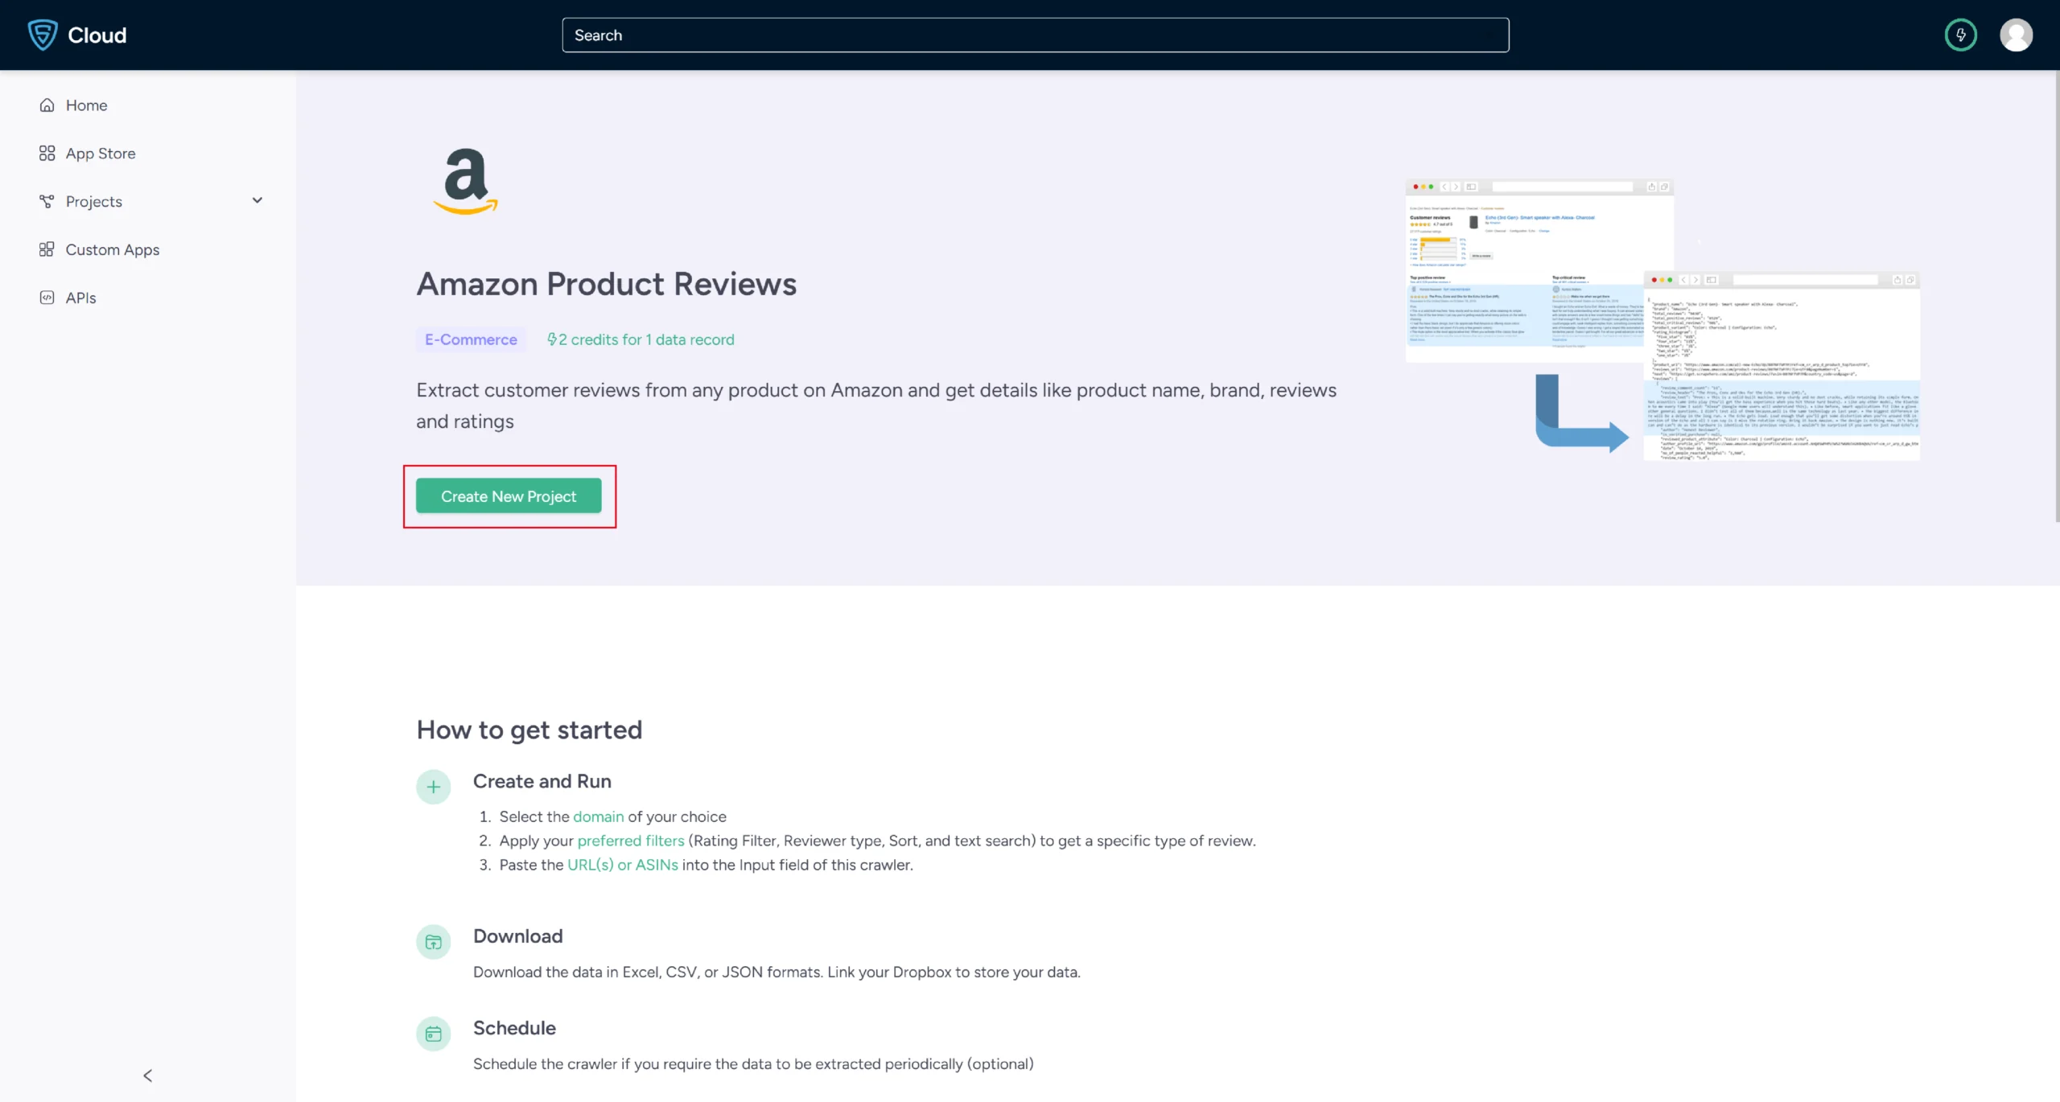The width and height of the screenshot is (2060, 1102).
Task: Click the Create and Run plus icon
Action: pyautogui.click(x=433, y=787)
